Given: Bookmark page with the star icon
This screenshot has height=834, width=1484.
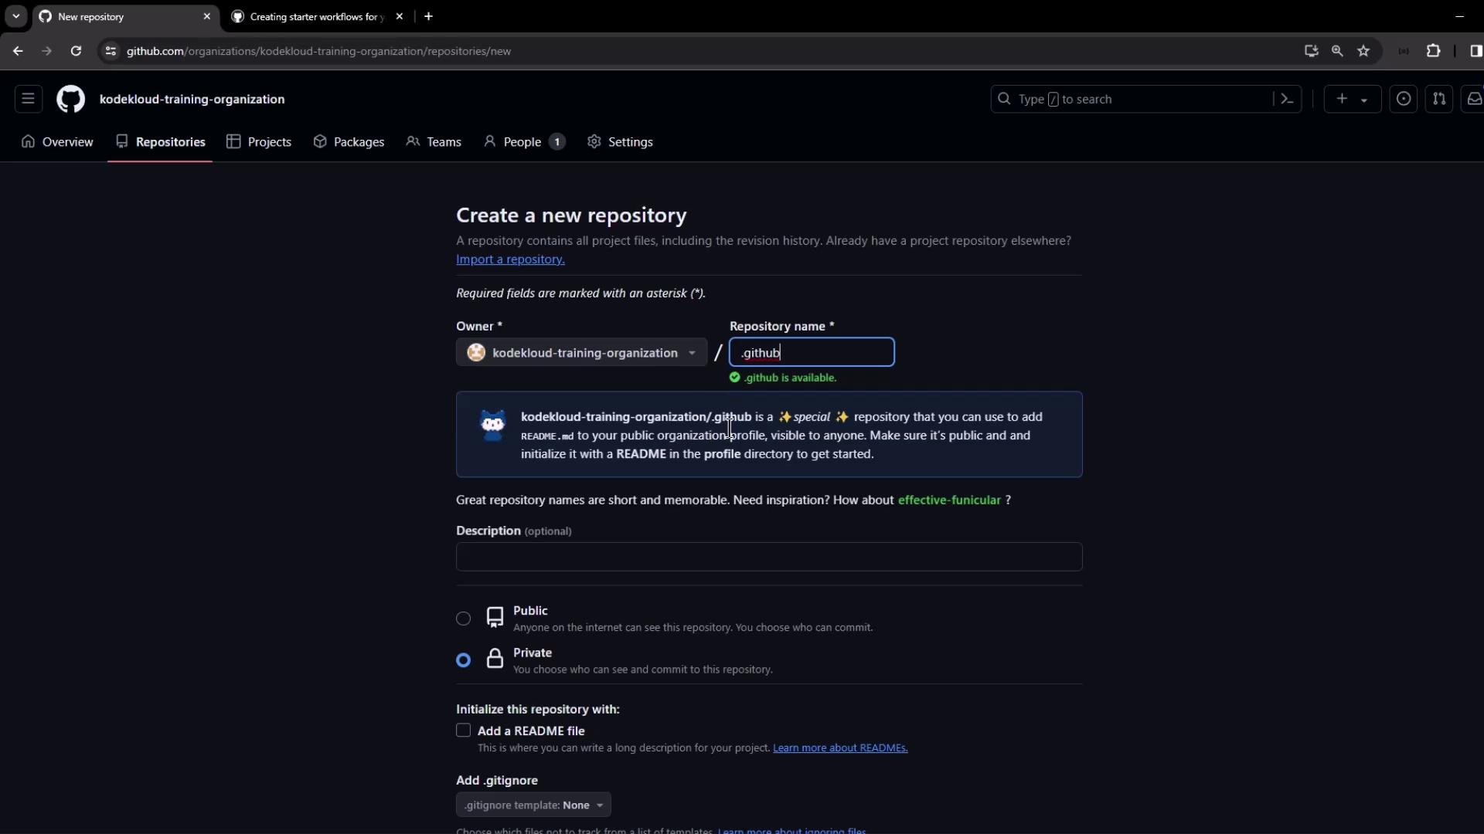Looking at the screenshot, I should point(1363,51).
